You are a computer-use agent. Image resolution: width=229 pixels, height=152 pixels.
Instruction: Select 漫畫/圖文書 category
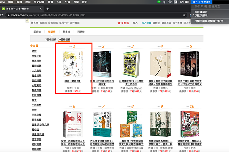point(38,135)
